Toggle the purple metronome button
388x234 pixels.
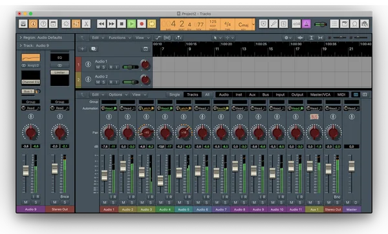click(307, 24)
